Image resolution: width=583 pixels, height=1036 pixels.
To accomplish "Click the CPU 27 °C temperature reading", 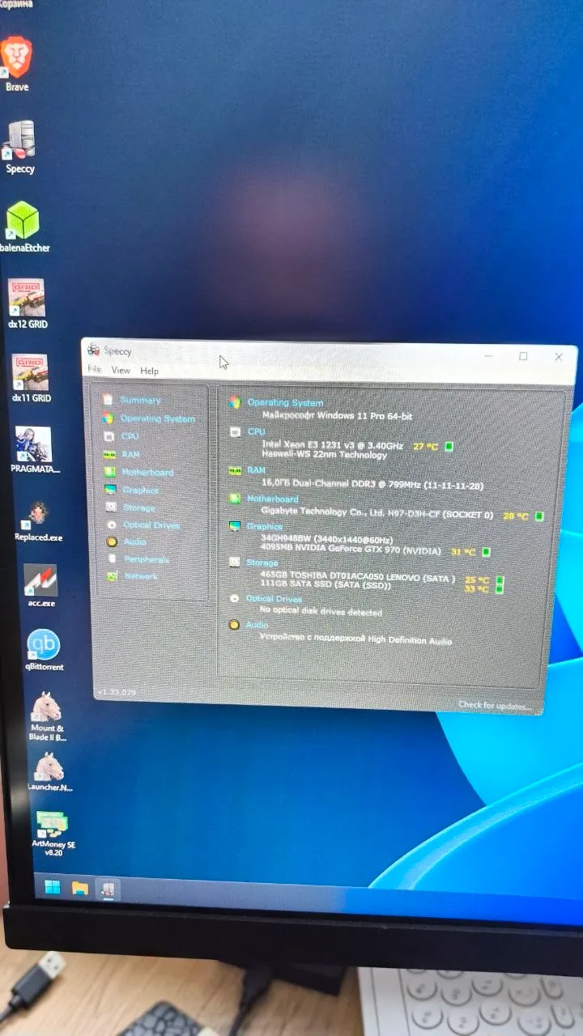I will pos(425,446).
